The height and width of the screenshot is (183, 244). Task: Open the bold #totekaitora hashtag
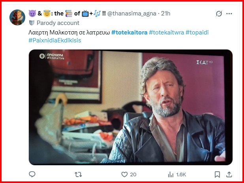[x=129, y=32]
